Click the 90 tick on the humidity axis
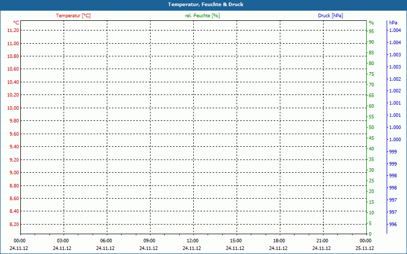This screenshot has width=407, height=254. [x=371, y=42]
